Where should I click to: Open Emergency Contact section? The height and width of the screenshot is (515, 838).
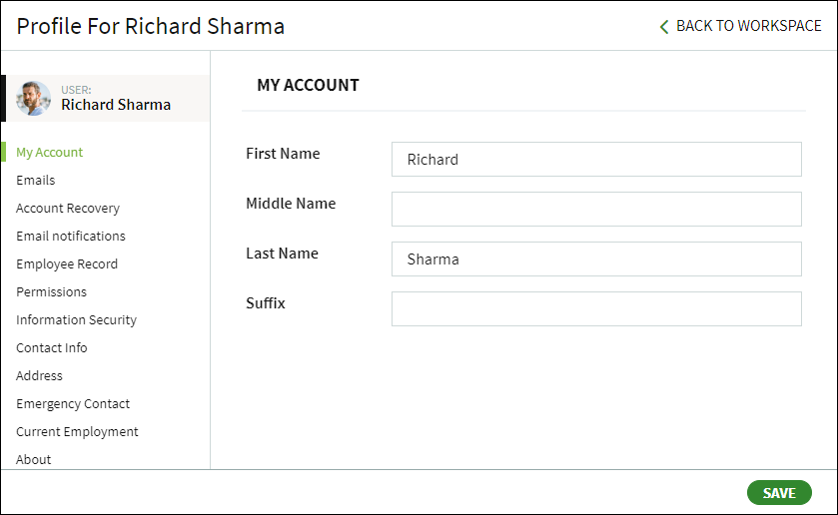click(x=73, y=404)
